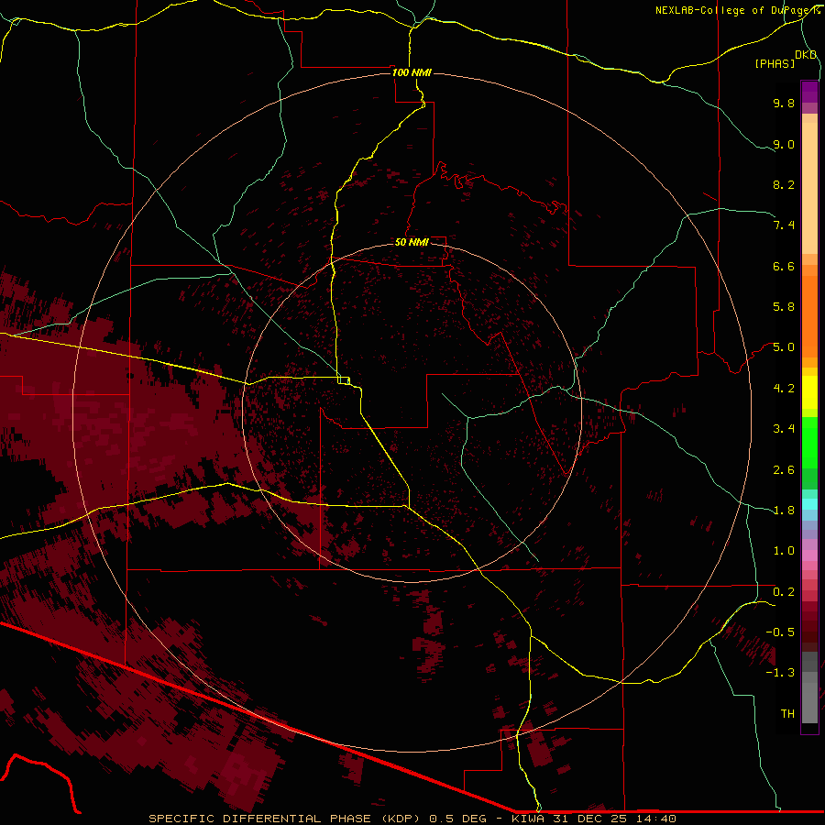825x825 pixels.
Task: Click the purple top segment of the color bar
Action: [809, 93]
